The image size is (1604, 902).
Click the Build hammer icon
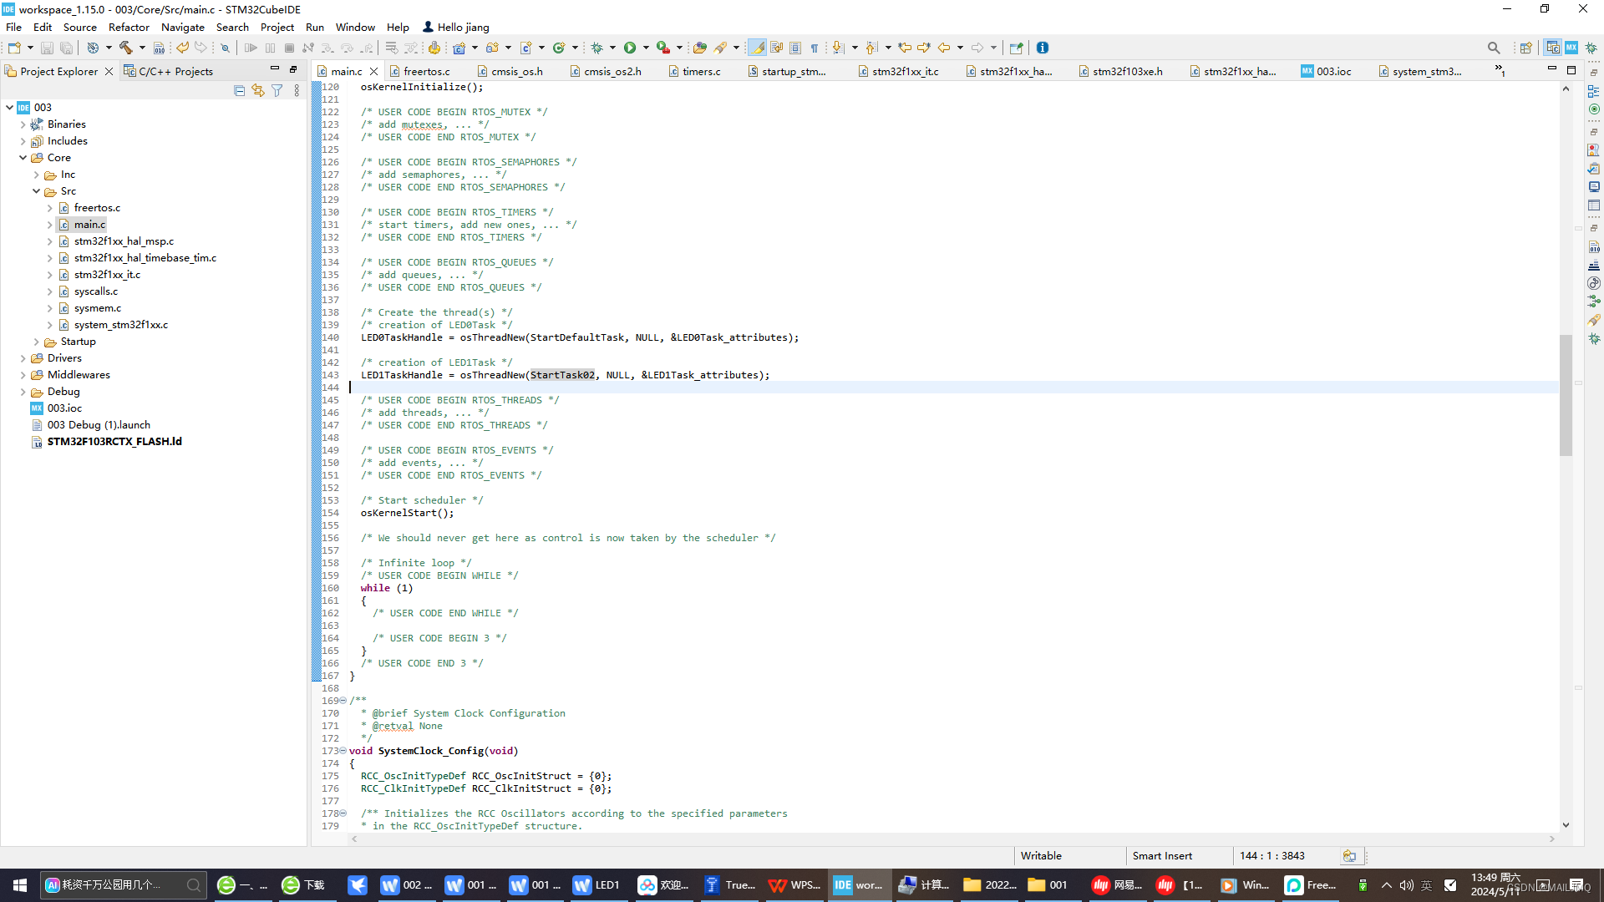[x=125, y=48]
